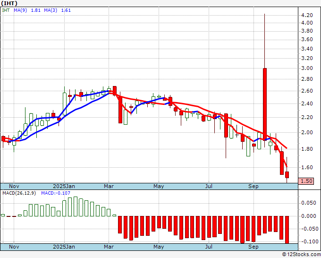Click 2025Jan on the MACD panel date axis
This screenshot has width=321, height=258.
pos(64,247)
